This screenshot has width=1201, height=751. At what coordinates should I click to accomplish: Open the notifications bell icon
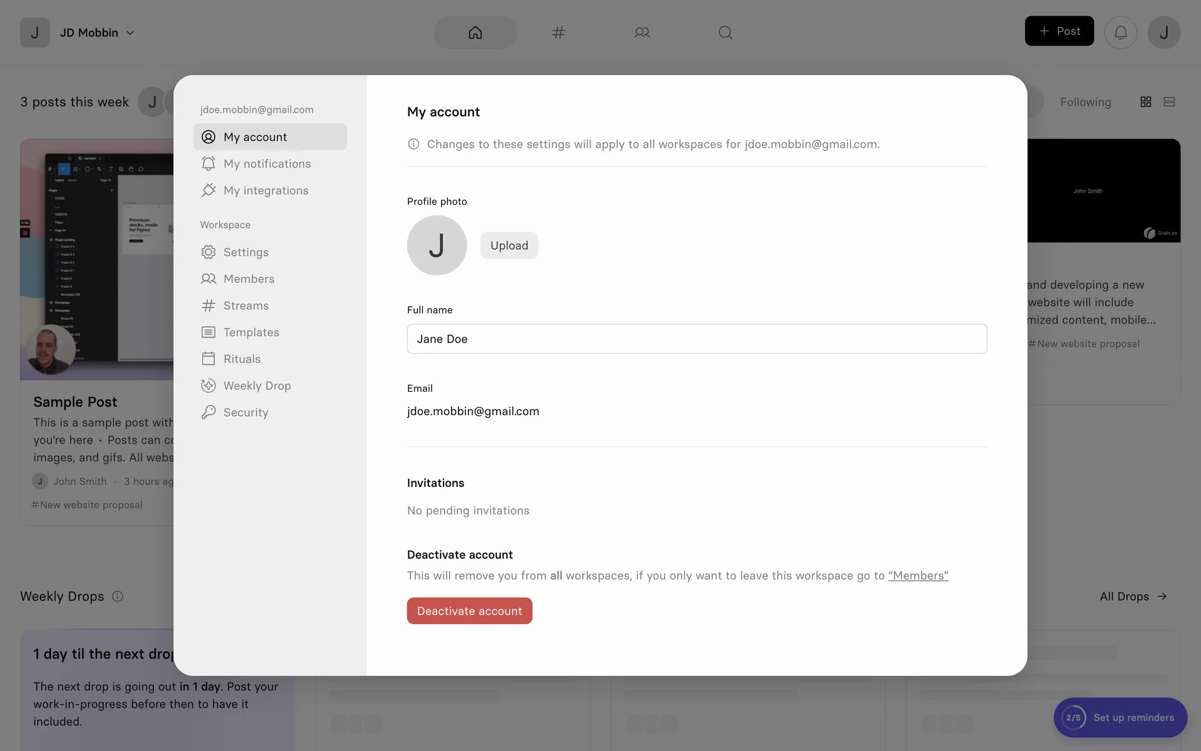click(1120, 33)
